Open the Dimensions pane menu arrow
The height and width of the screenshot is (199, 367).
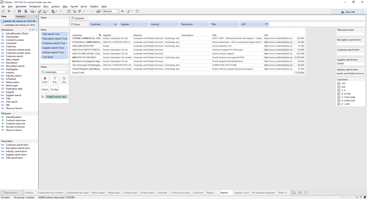(x=36, y=30)
